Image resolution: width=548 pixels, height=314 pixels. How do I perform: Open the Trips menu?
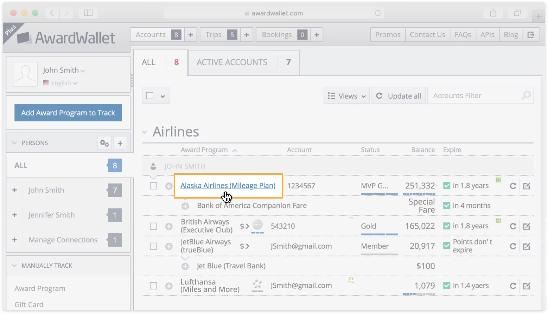click(x=220, y=35)
